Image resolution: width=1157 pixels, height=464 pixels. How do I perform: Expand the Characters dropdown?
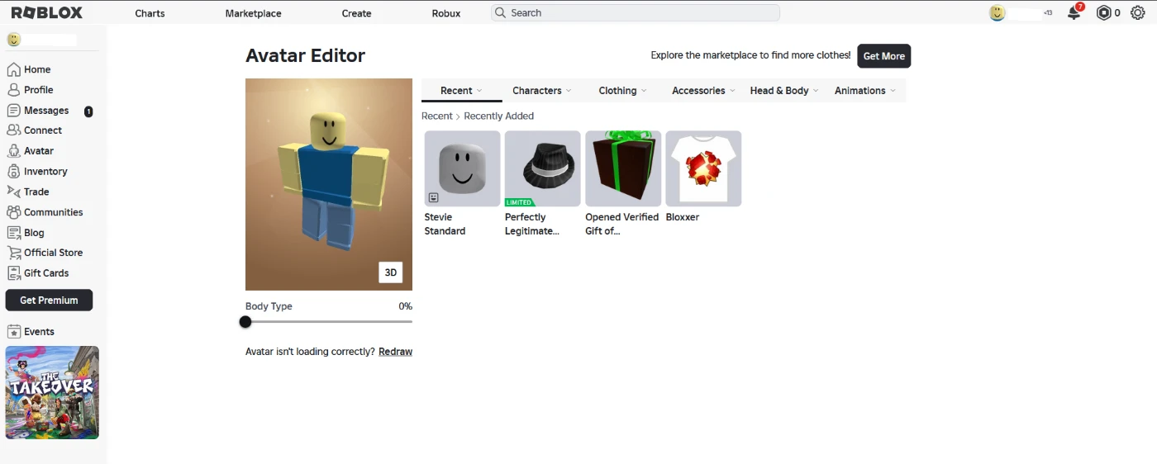541,91
